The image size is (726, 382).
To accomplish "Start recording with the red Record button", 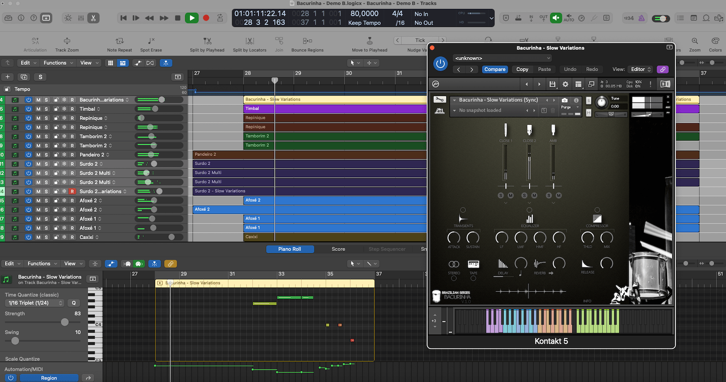I will pyautogui.click(x=206, y=18).
